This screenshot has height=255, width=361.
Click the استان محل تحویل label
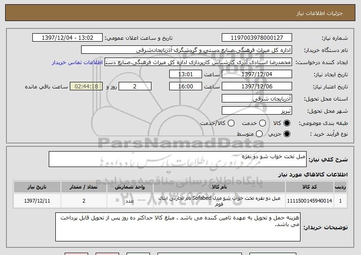(326, 99)
